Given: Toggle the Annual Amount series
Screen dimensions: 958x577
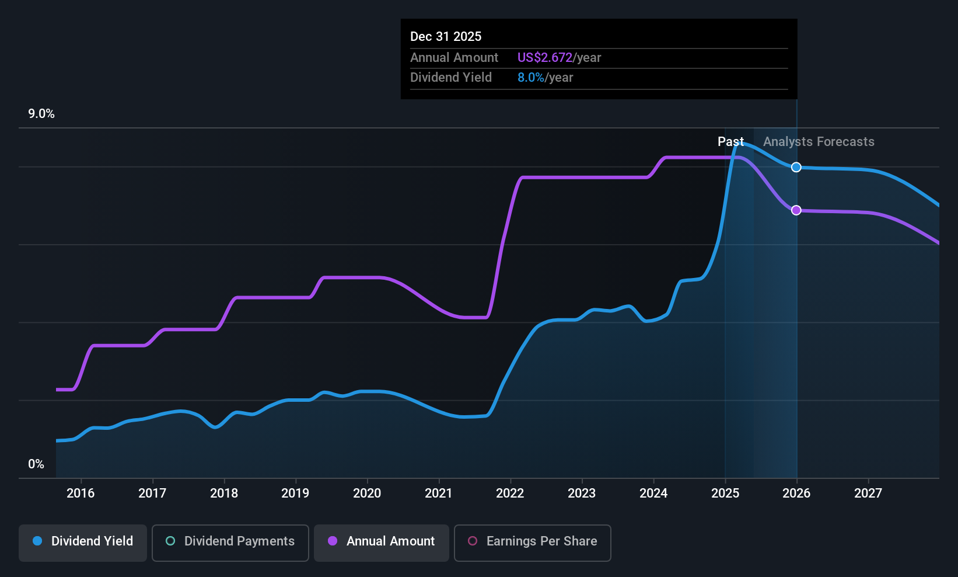Looking at the screenshot, I should (382, 543).
